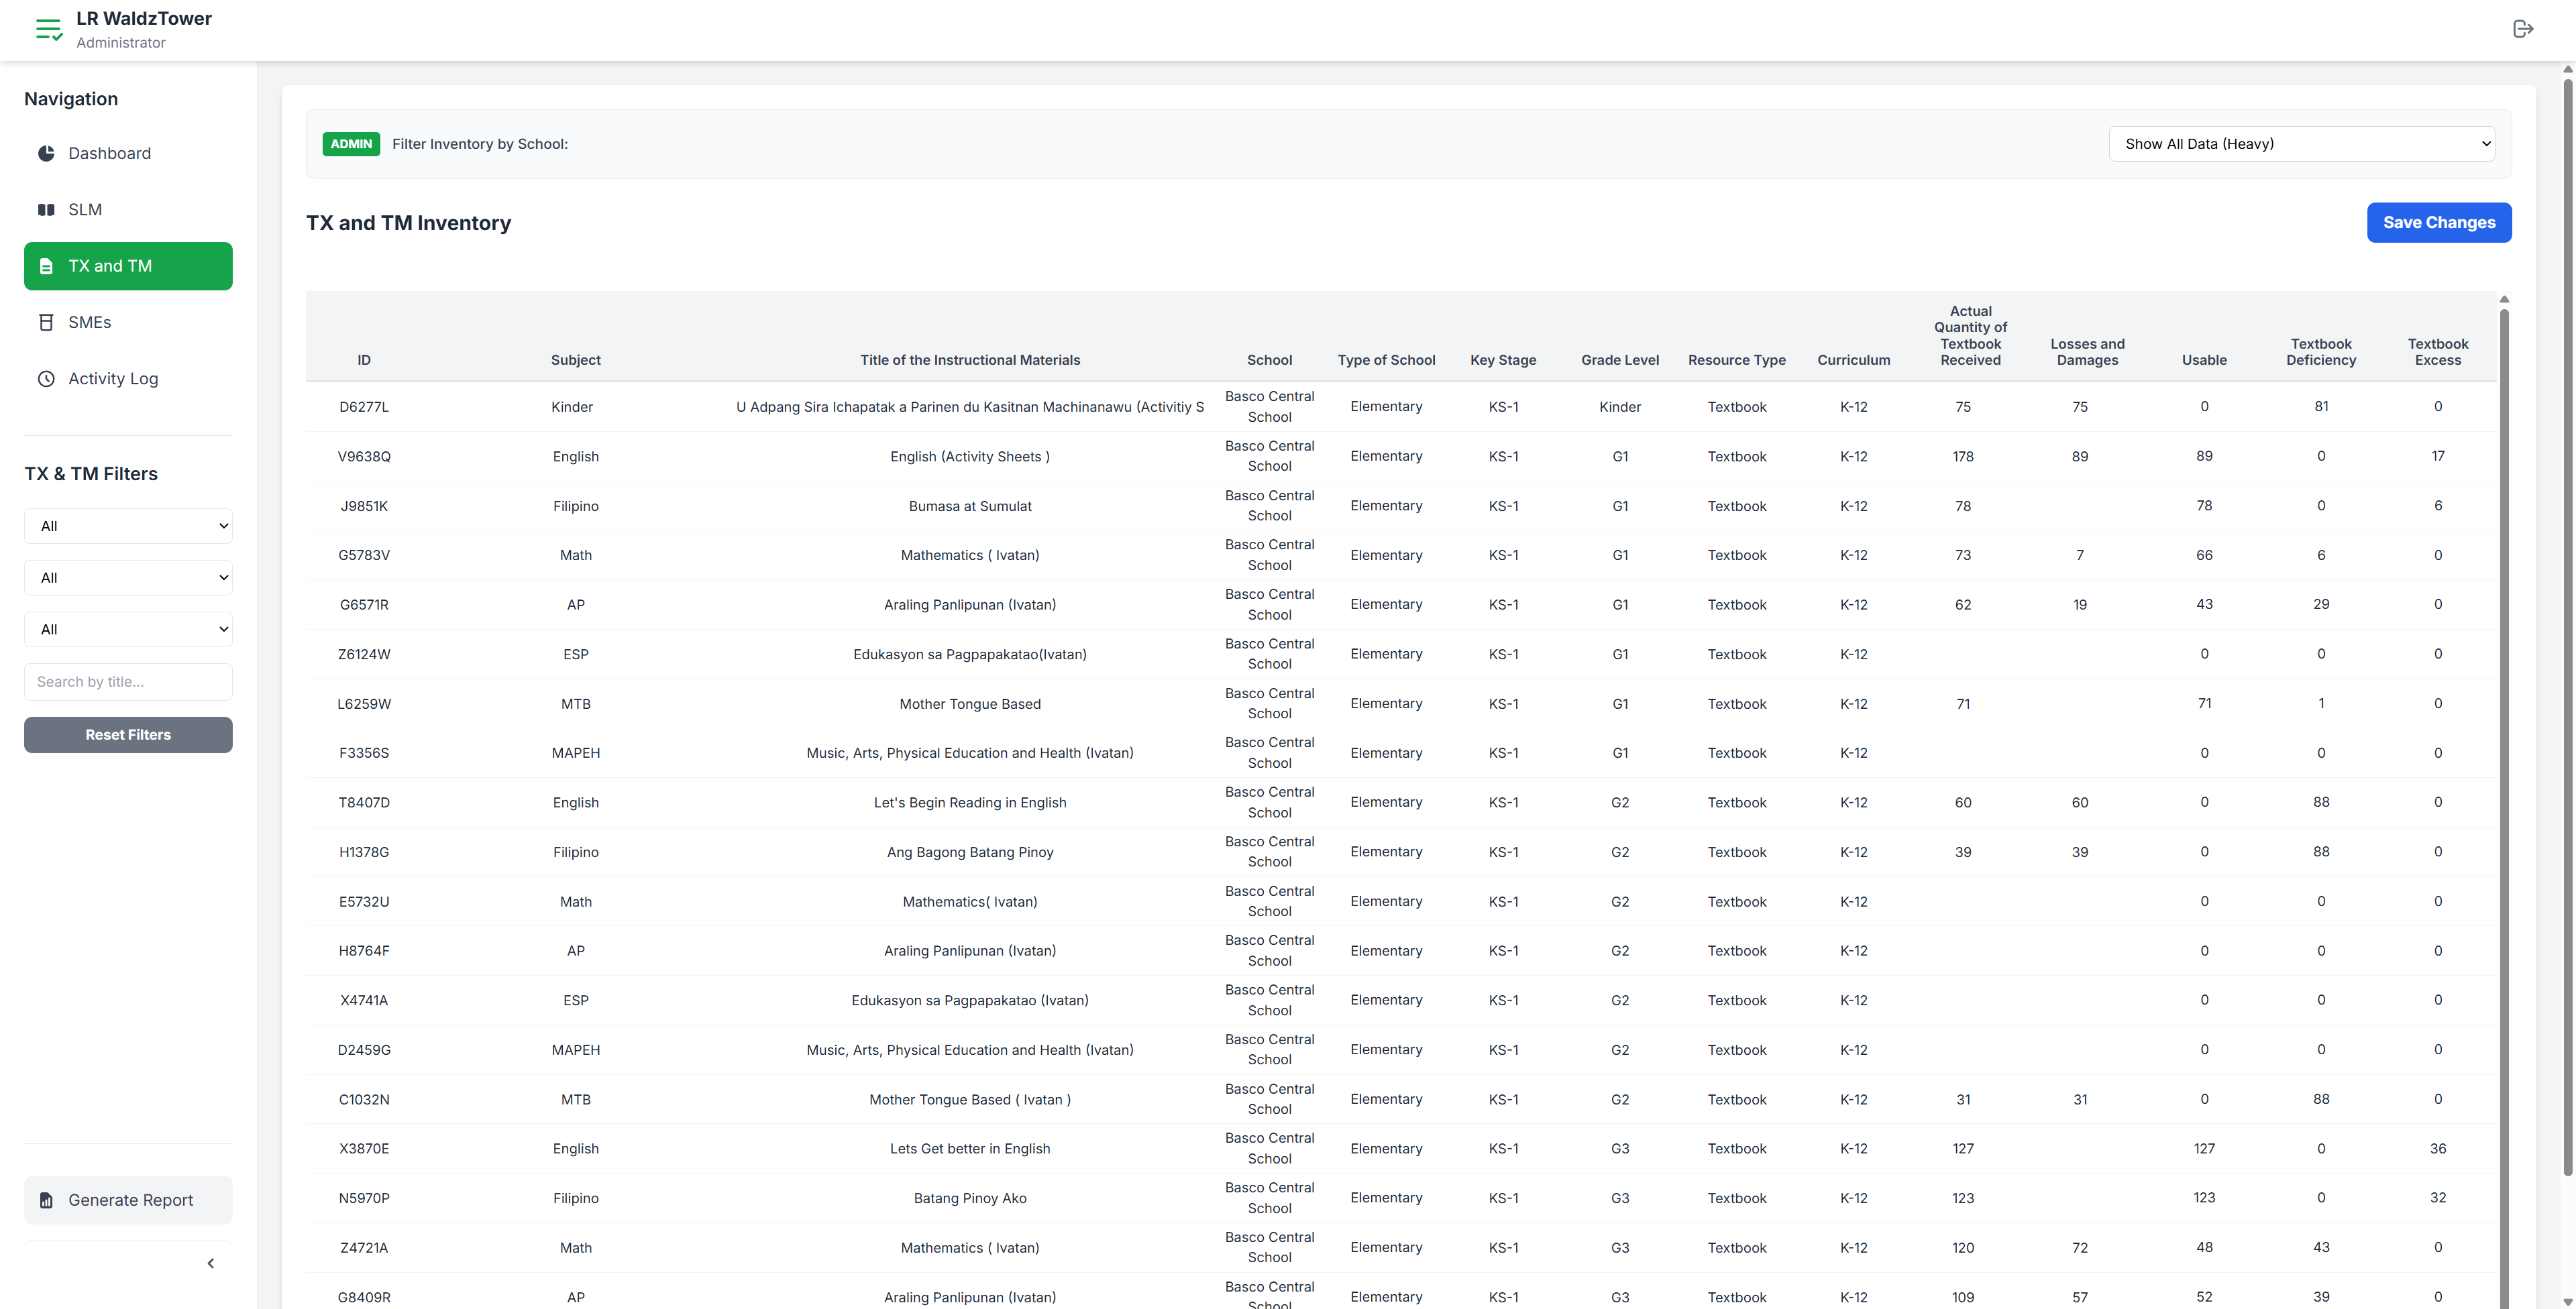Go to the SLM section
This screenshot has width=2576, height=1309.
128,209
